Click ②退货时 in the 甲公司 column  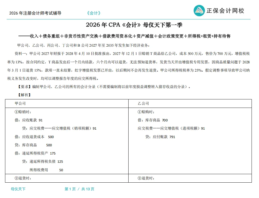coord(23,178)
